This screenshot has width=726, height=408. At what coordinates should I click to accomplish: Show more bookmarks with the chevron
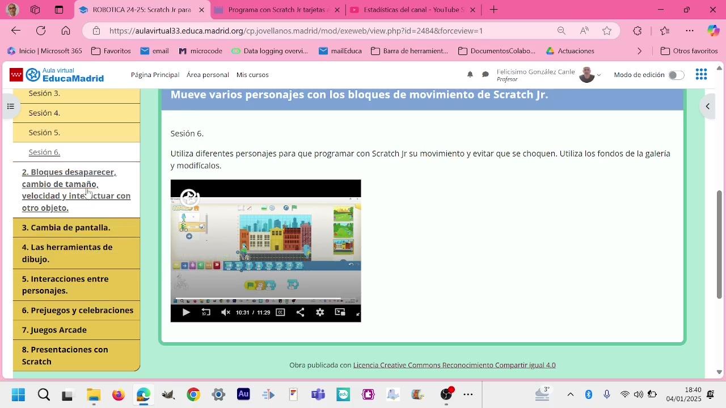[x=640, y=51]
